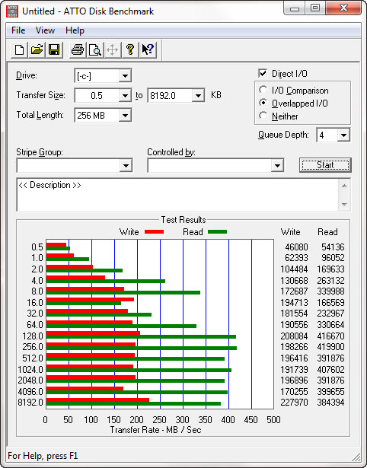Viewport: 367px width, 468px height.
Task: Open the View menu
Action: pos(45,30)
